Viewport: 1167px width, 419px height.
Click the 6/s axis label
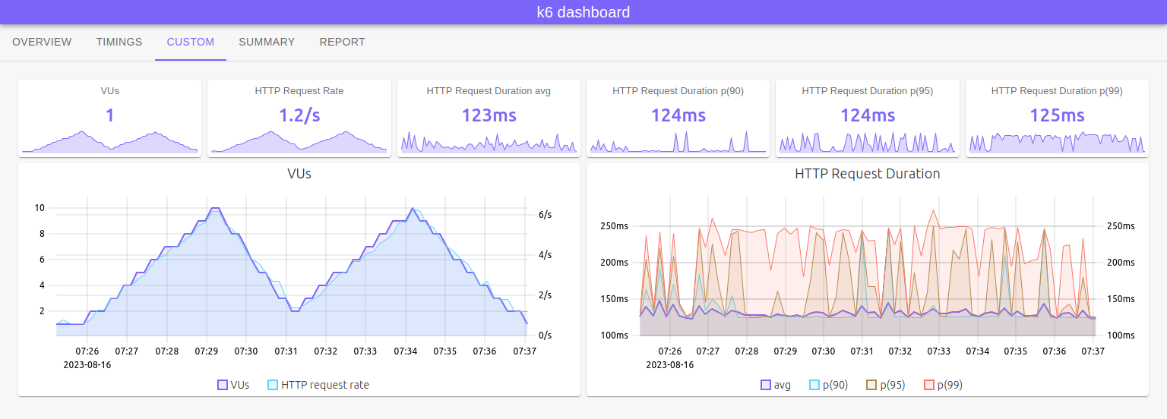click(545, 215)
